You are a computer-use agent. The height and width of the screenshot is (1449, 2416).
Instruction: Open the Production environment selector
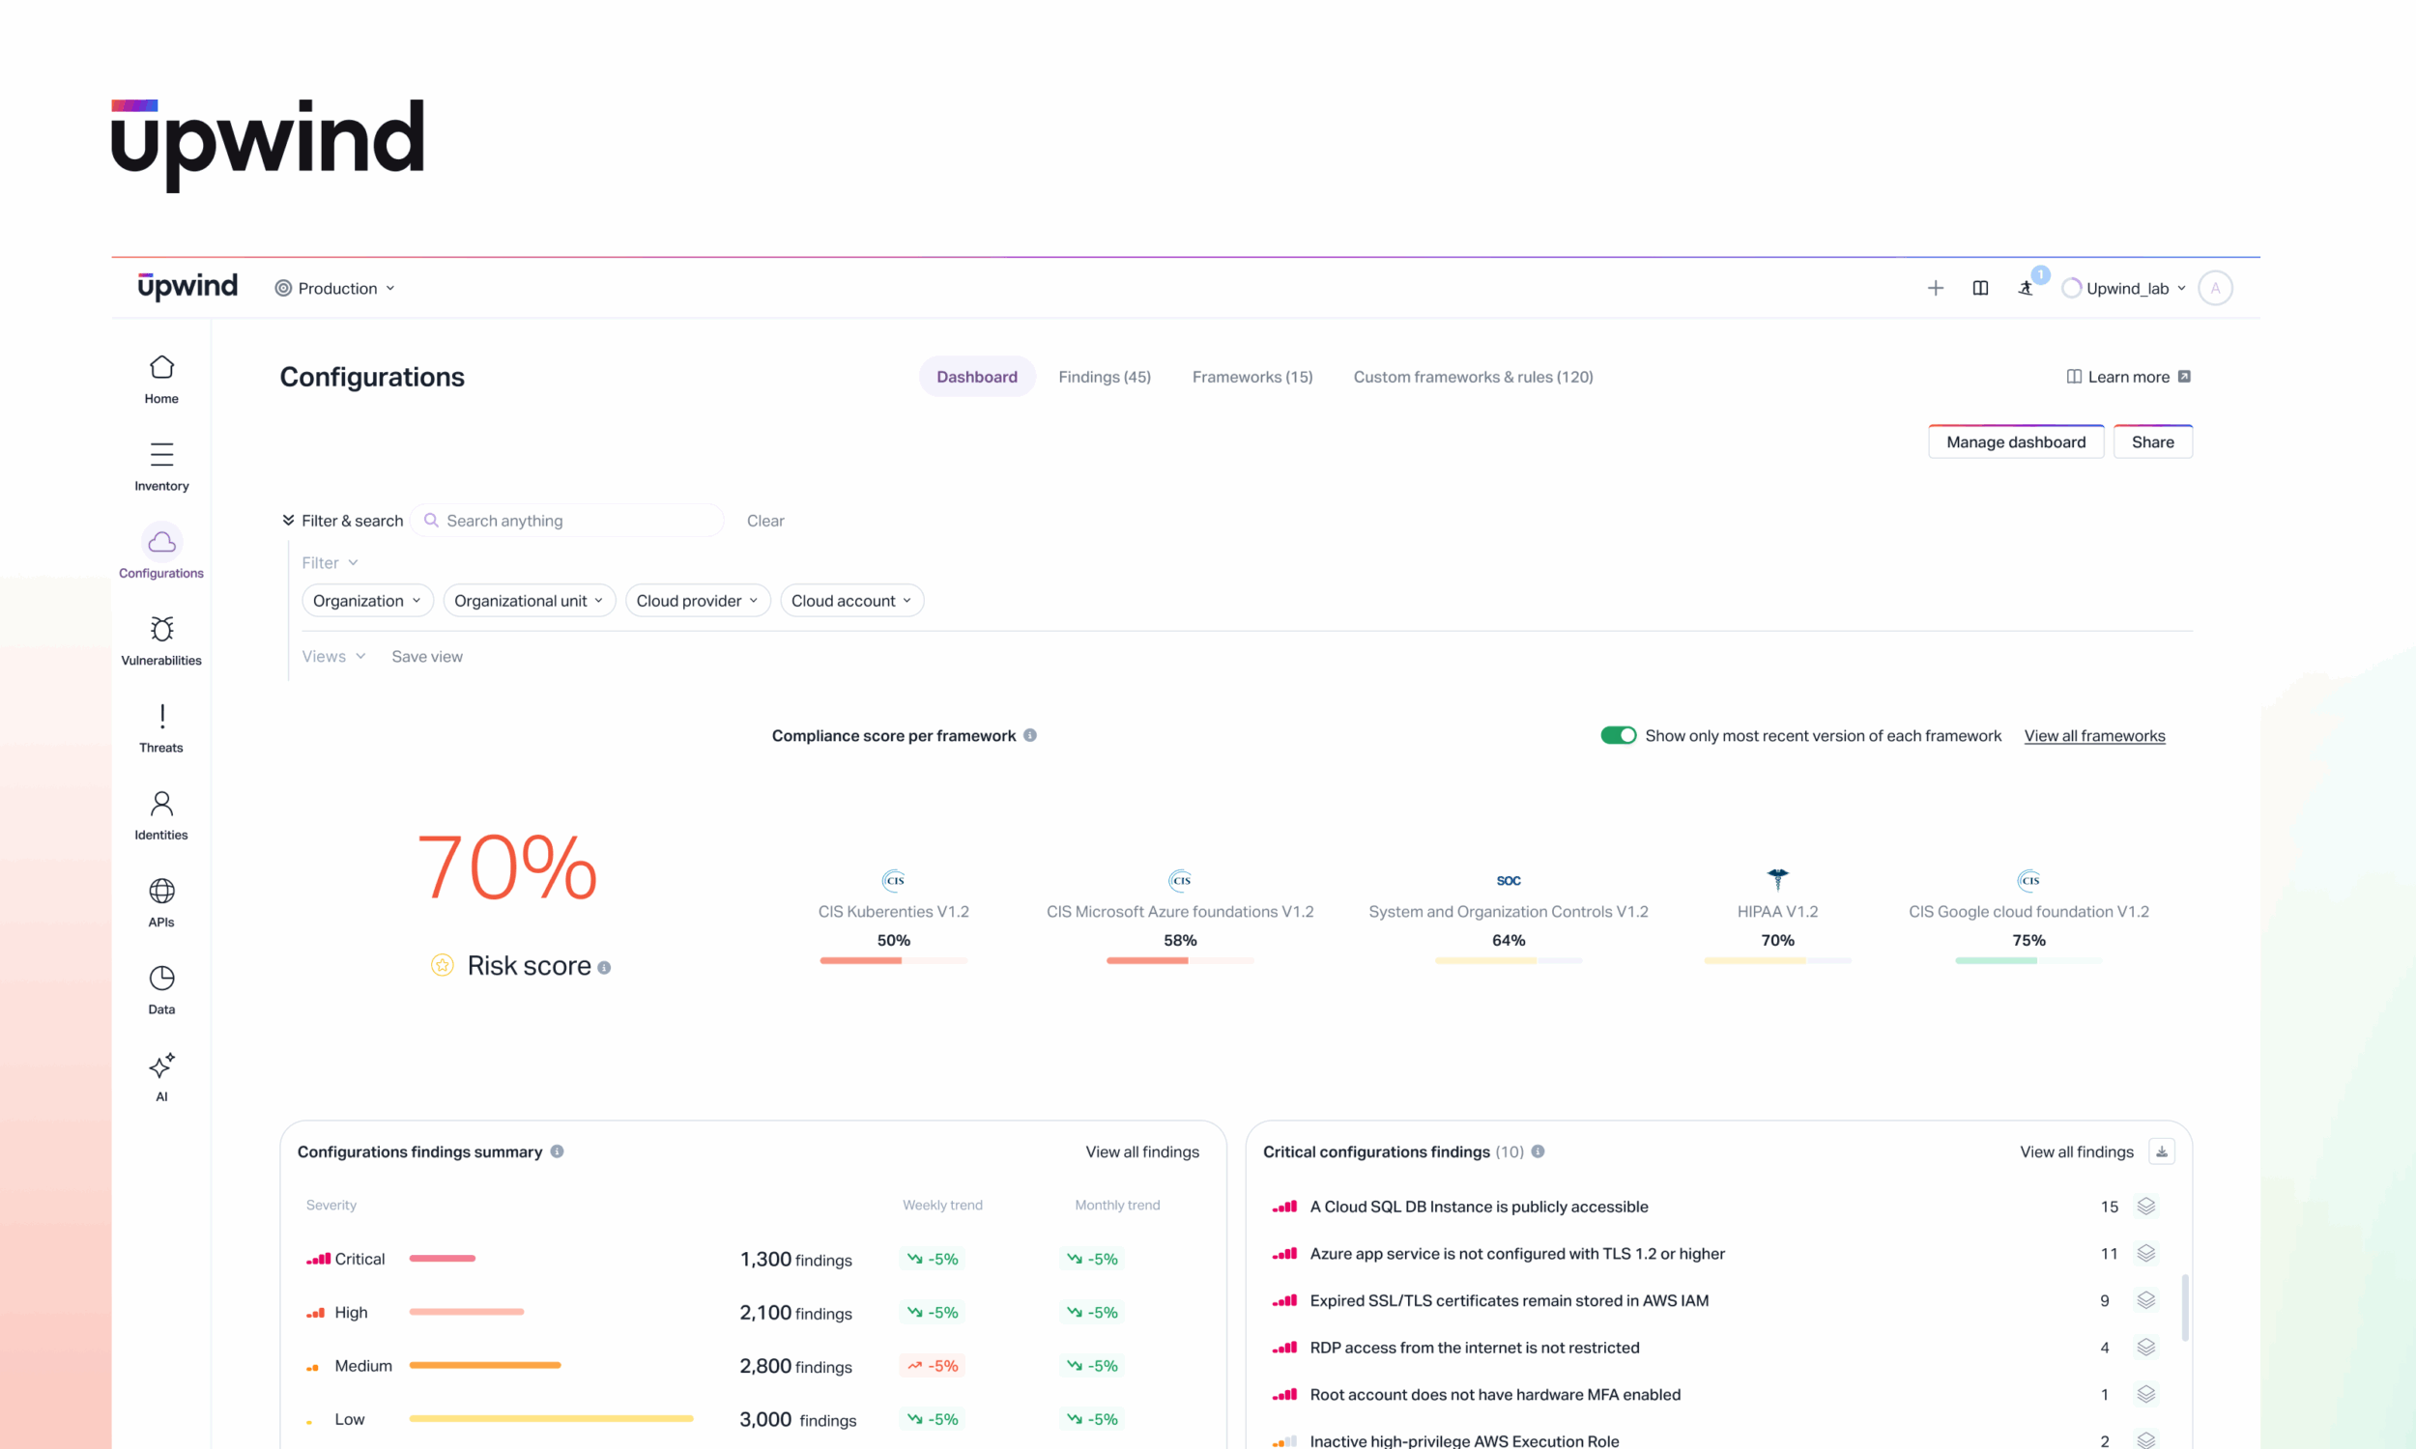[335, 287]
